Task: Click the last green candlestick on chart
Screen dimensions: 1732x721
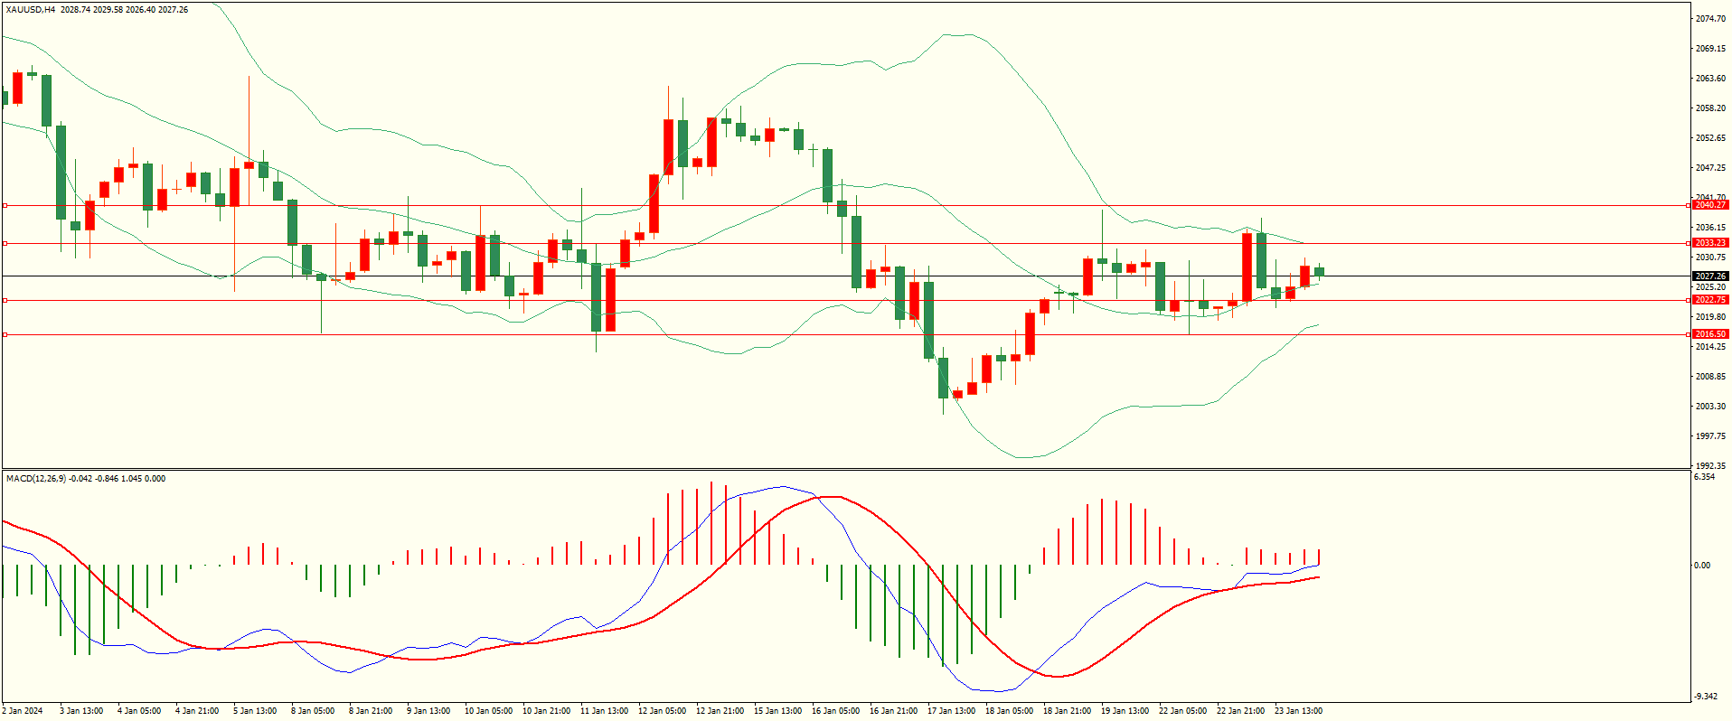Action: (x=1319, y=271)
